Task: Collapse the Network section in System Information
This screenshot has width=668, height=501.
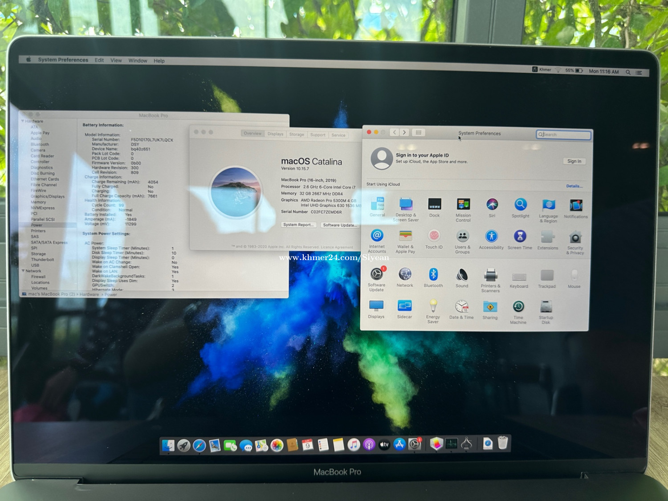Action: pyautogui.click(x=23, y=271)
